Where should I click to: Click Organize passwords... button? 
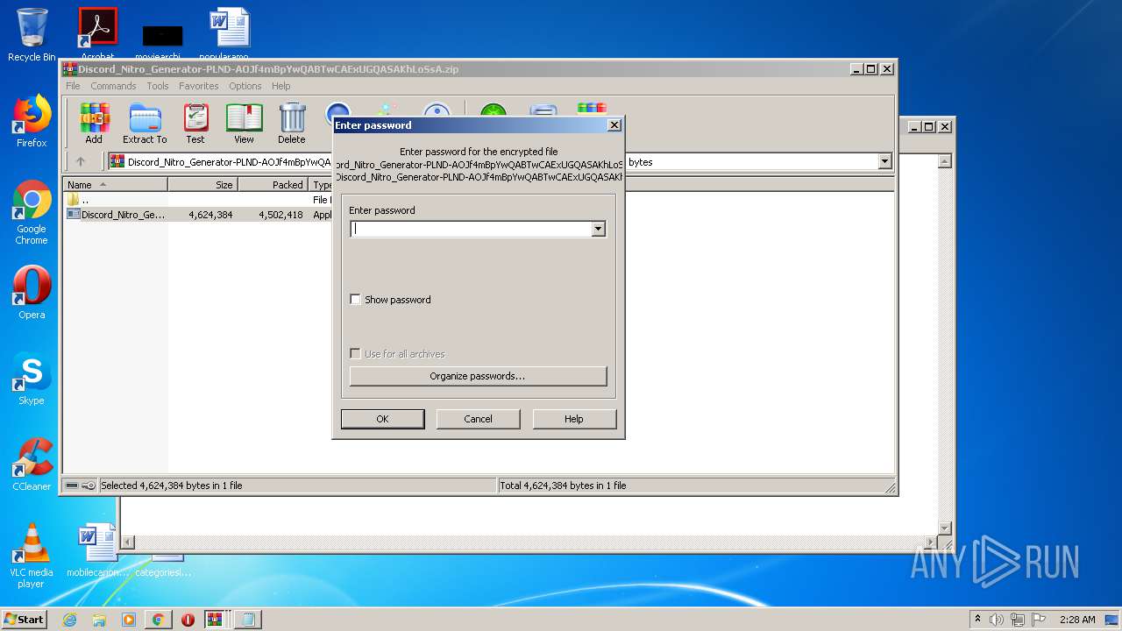[x=478, y=376]
